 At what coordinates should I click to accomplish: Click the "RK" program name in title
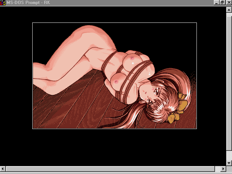click(47, 3)
